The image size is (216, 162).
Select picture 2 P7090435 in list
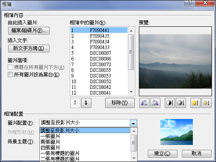[x=99, y=36]
